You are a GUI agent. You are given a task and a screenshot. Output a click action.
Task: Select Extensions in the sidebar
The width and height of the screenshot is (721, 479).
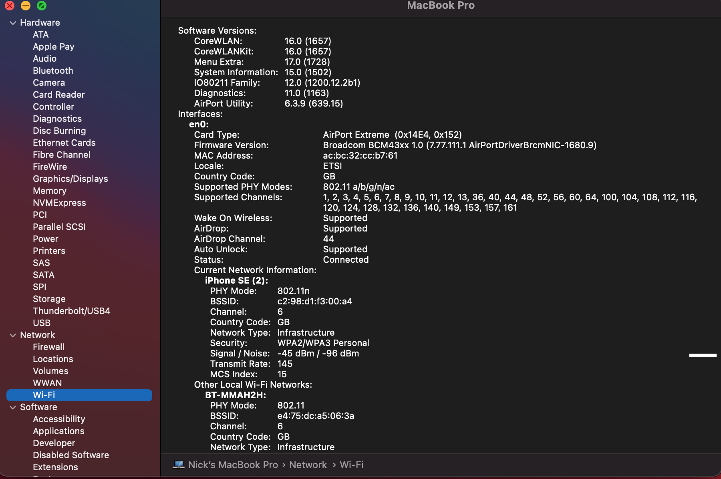(x=55, y=467)
